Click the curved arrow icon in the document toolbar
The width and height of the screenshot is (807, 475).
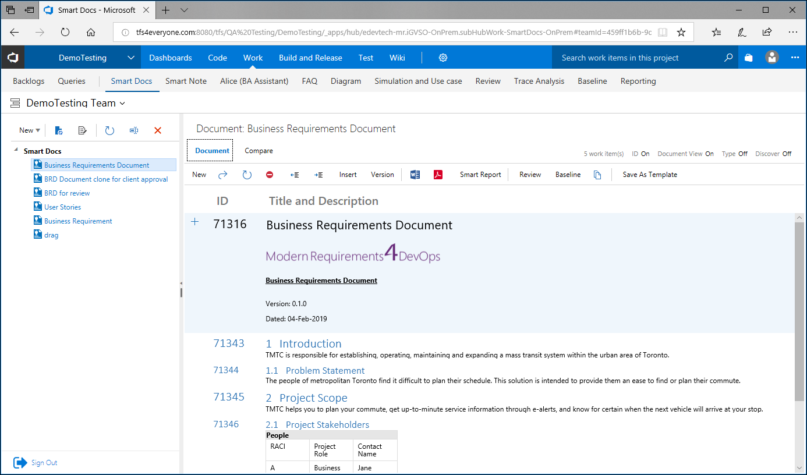coord(223,175)
